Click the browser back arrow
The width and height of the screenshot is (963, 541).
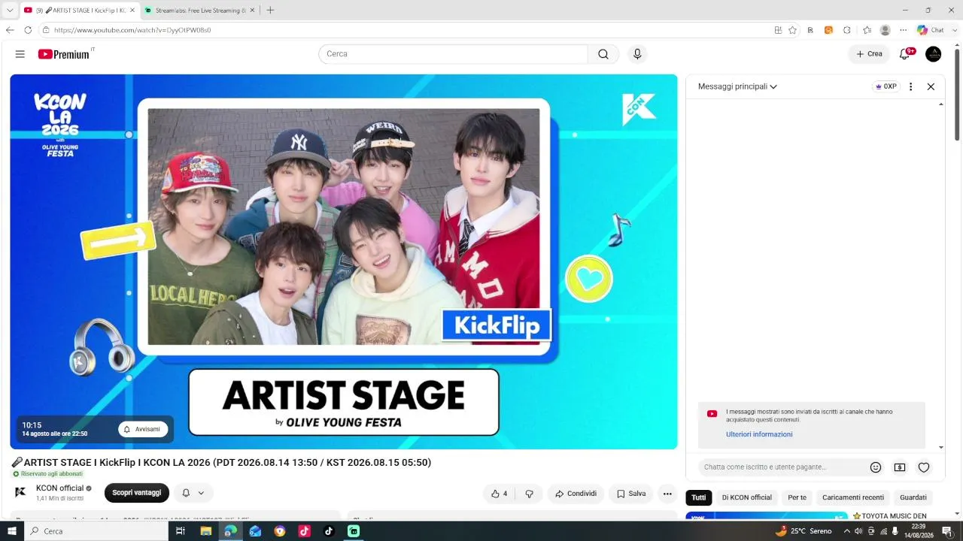tap(10, 30)
